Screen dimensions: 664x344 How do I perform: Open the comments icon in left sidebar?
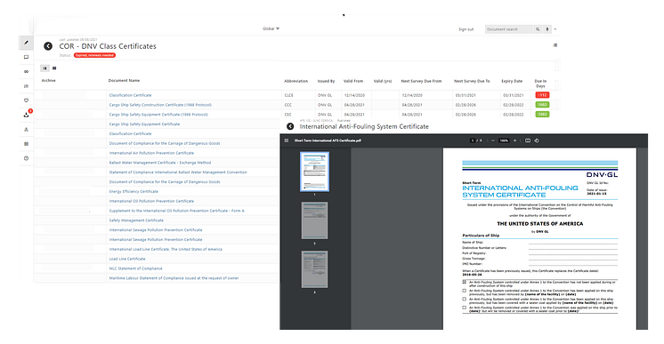point(26,57)
